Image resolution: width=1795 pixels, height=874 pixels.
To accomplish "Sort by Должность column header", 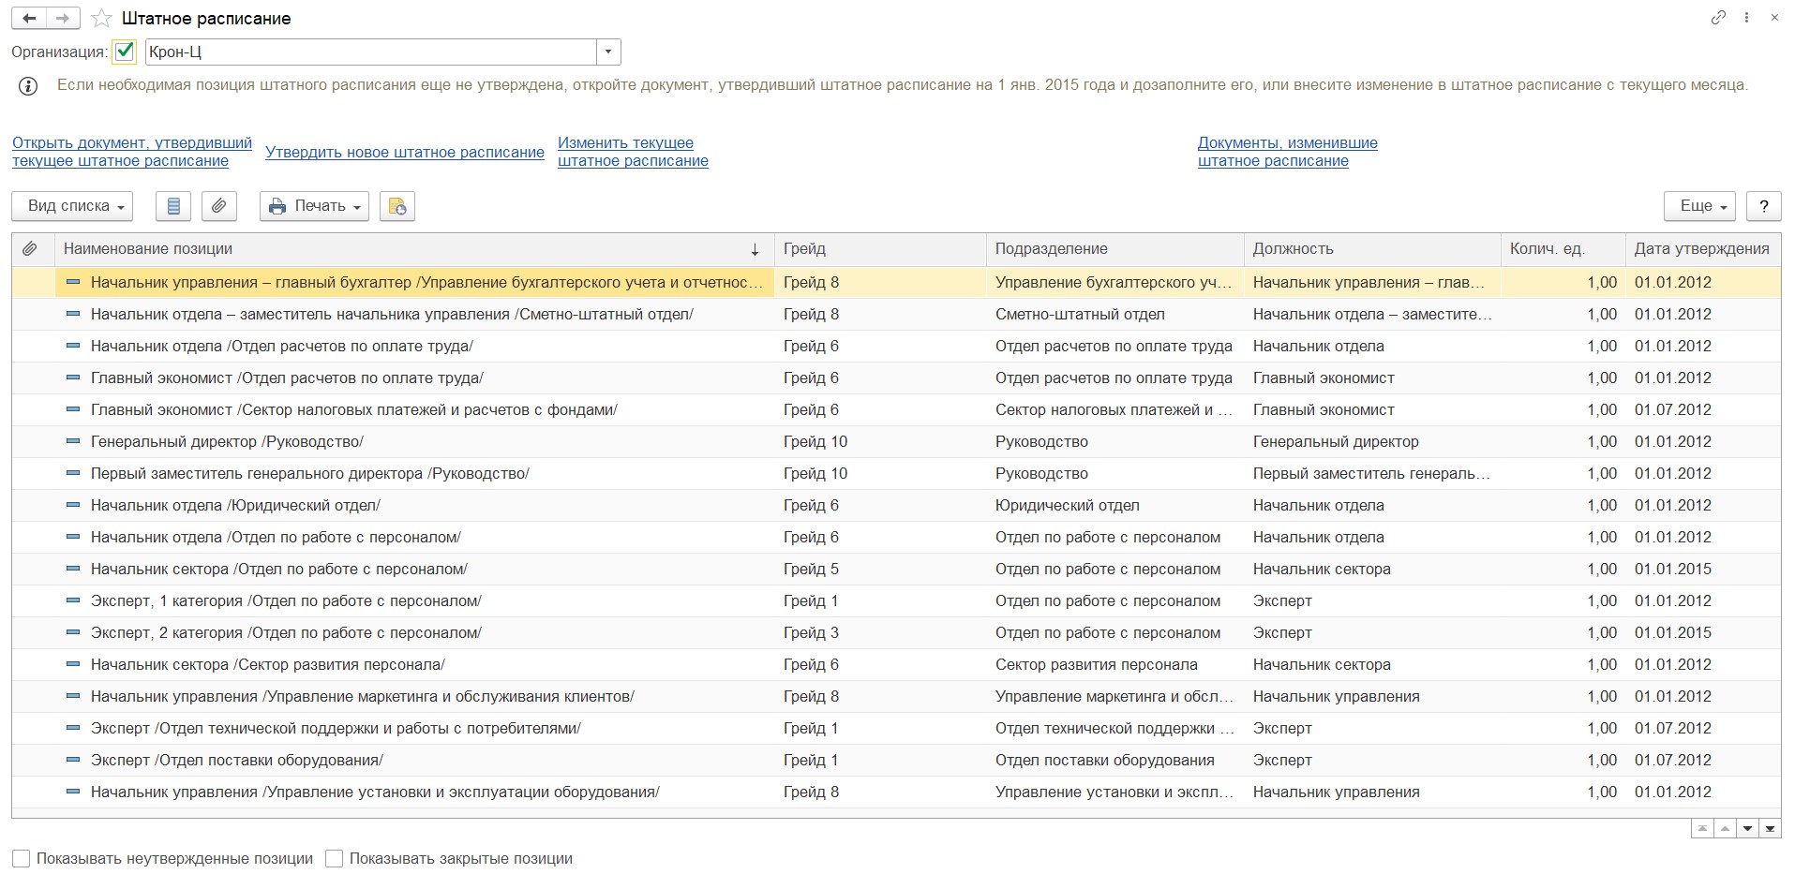I will pos(1372,249).
